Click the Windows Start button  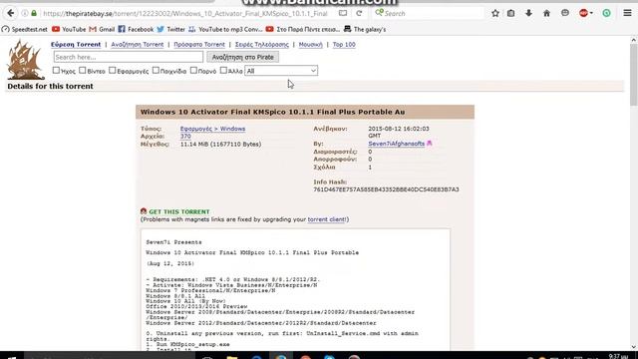coord(11,357)
